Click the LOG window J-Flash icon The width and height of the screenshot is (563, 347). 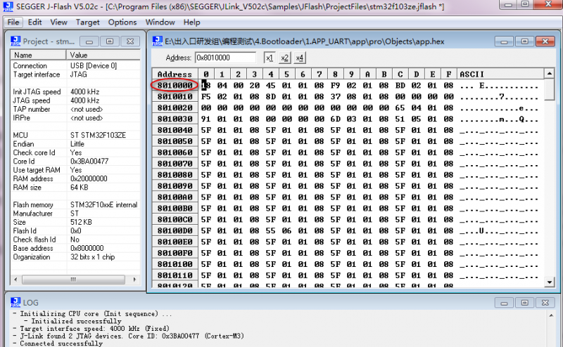[x=15, y=302]
